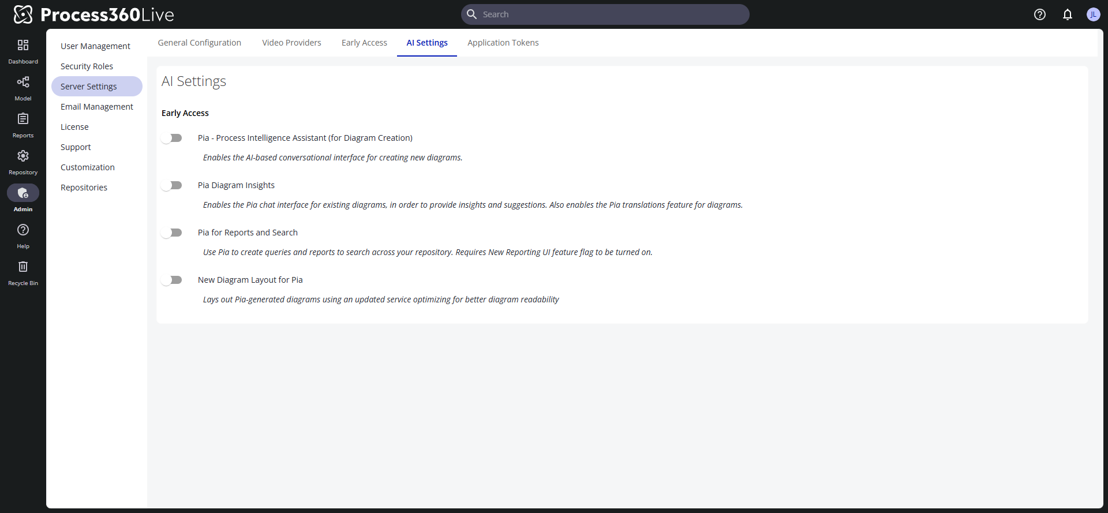Click description 'Enables the AI-based conversational interface'
The width and height of the screenshot is (1108, 513).
tap(333, 158)
